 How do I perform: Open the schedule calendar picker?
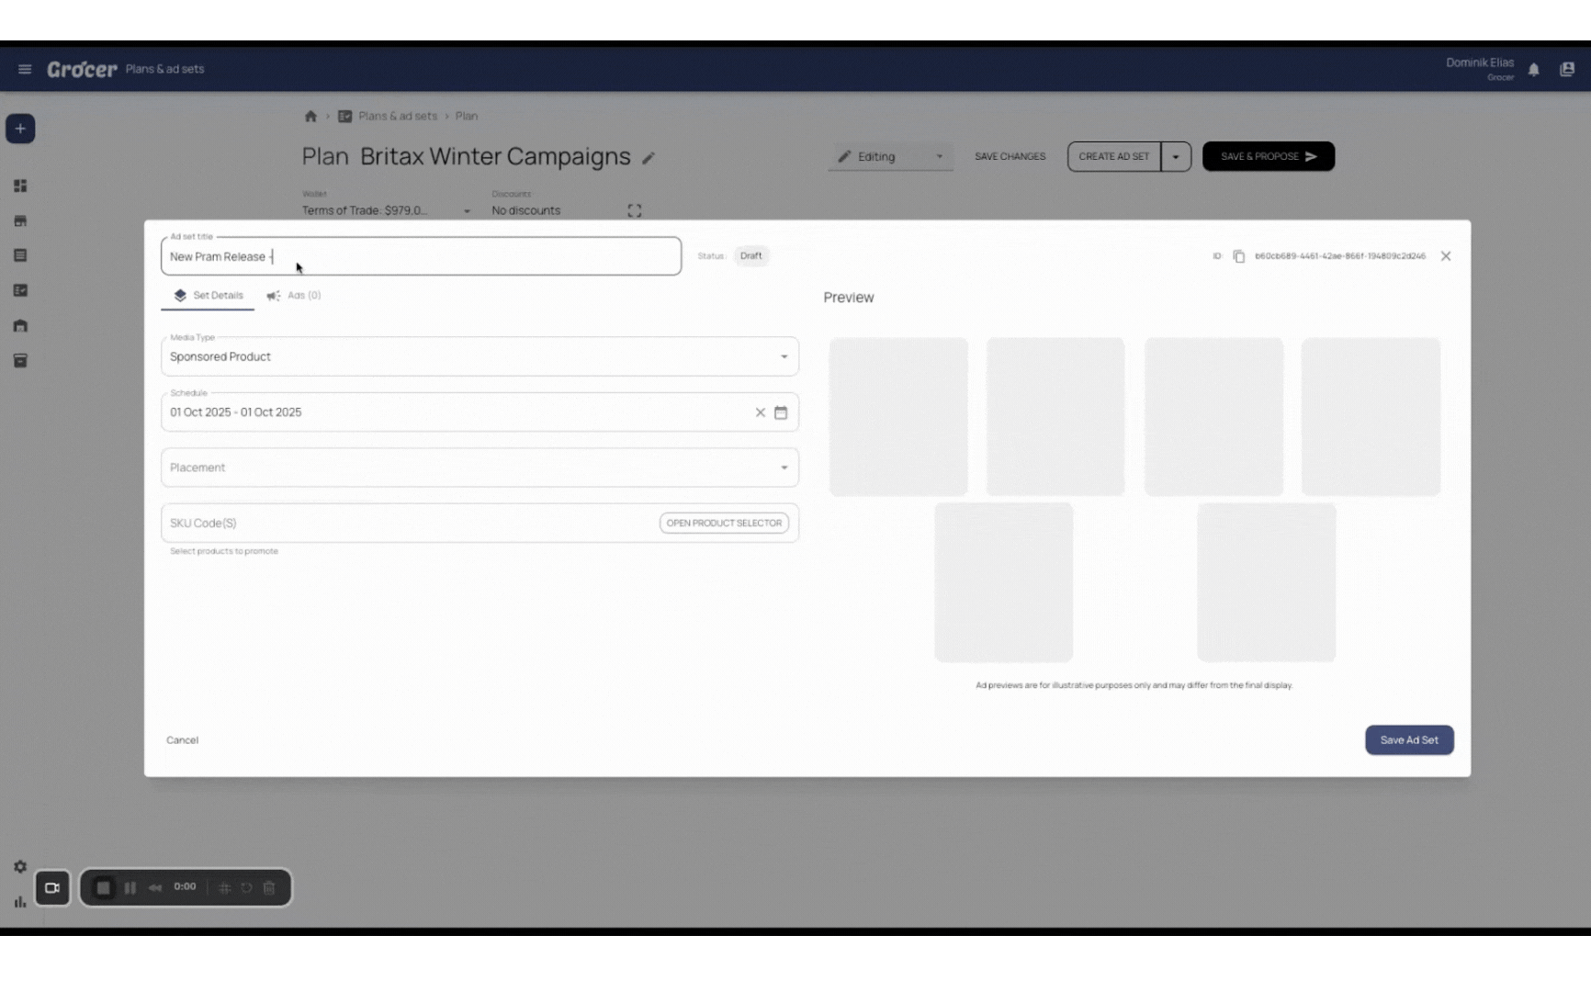781,412
